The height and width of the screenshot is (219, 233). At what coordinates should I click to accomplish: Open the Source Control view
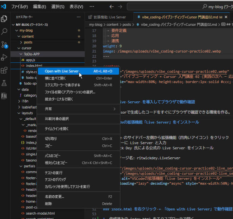(4, 44)
